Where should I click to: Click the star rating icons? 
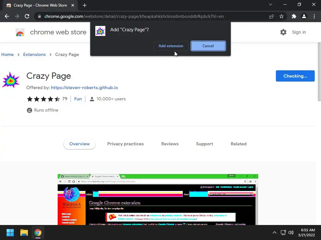43,99
